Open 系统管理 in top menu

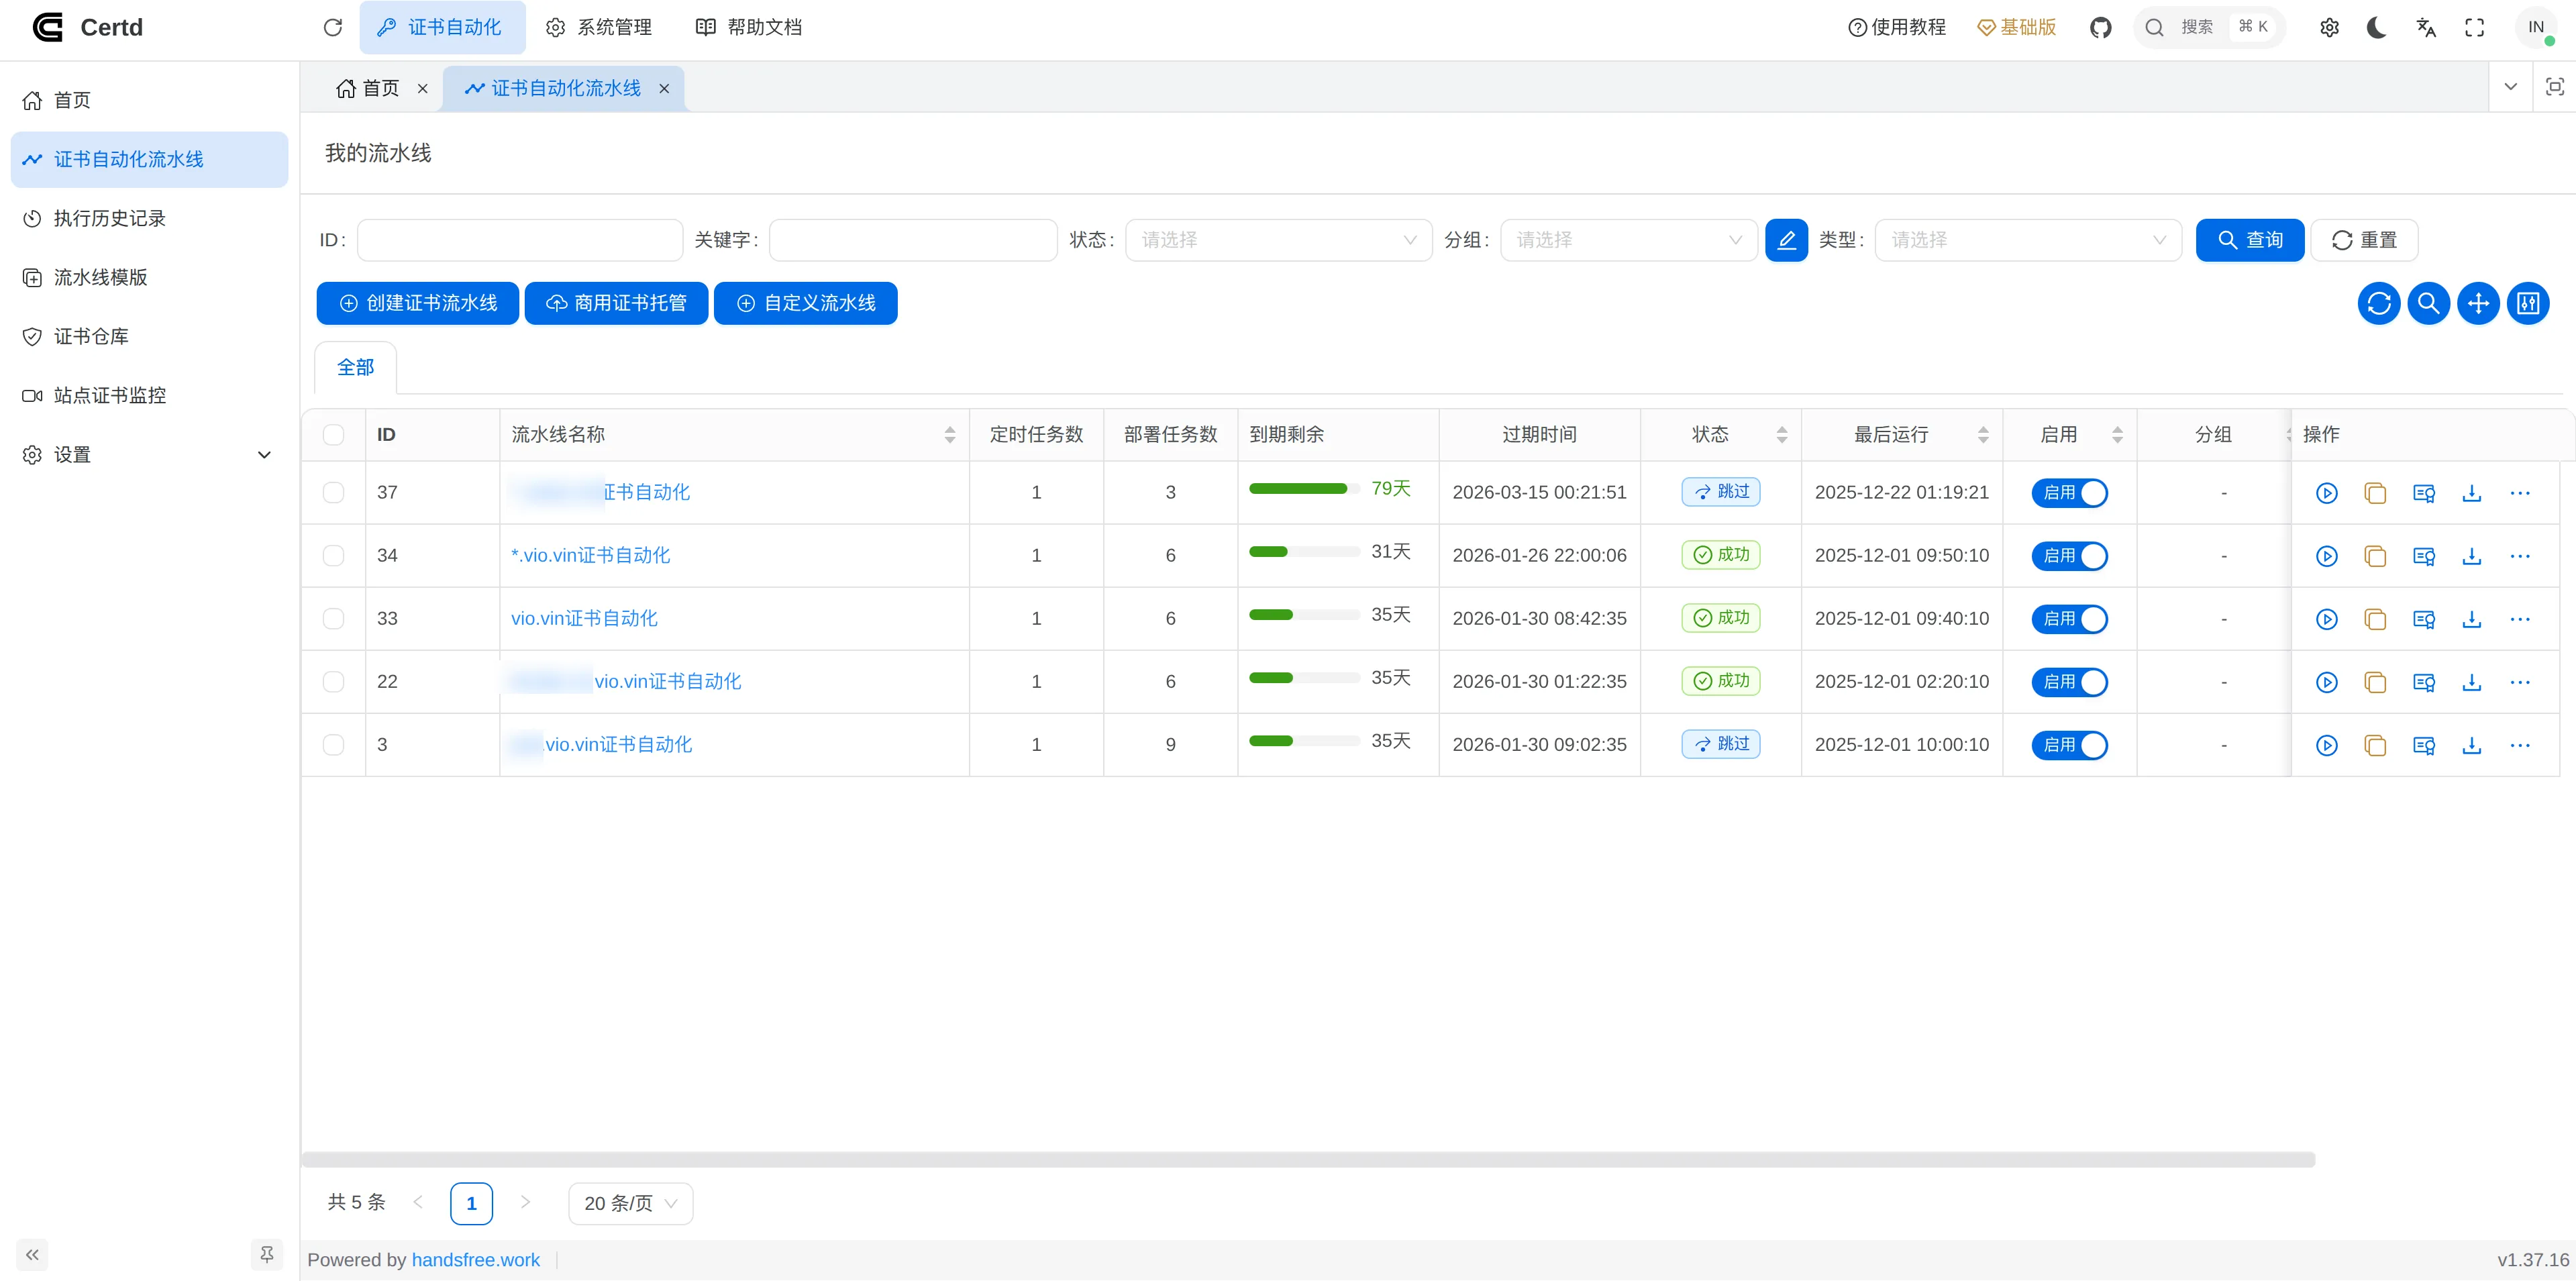click(599, 27)
